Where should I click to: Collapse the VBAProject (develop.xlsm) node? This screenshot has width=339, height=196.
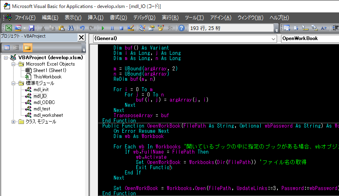6,58
